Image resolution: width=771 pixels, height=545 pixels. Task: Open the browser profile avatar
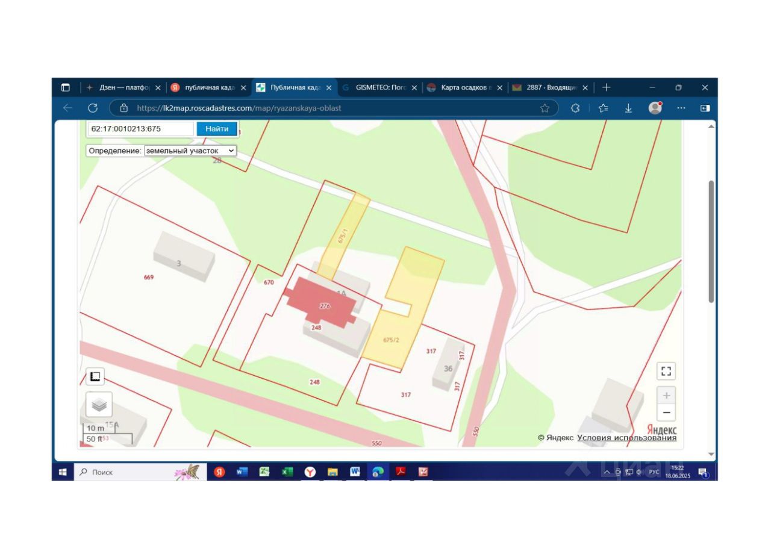(x=655, y=108)
